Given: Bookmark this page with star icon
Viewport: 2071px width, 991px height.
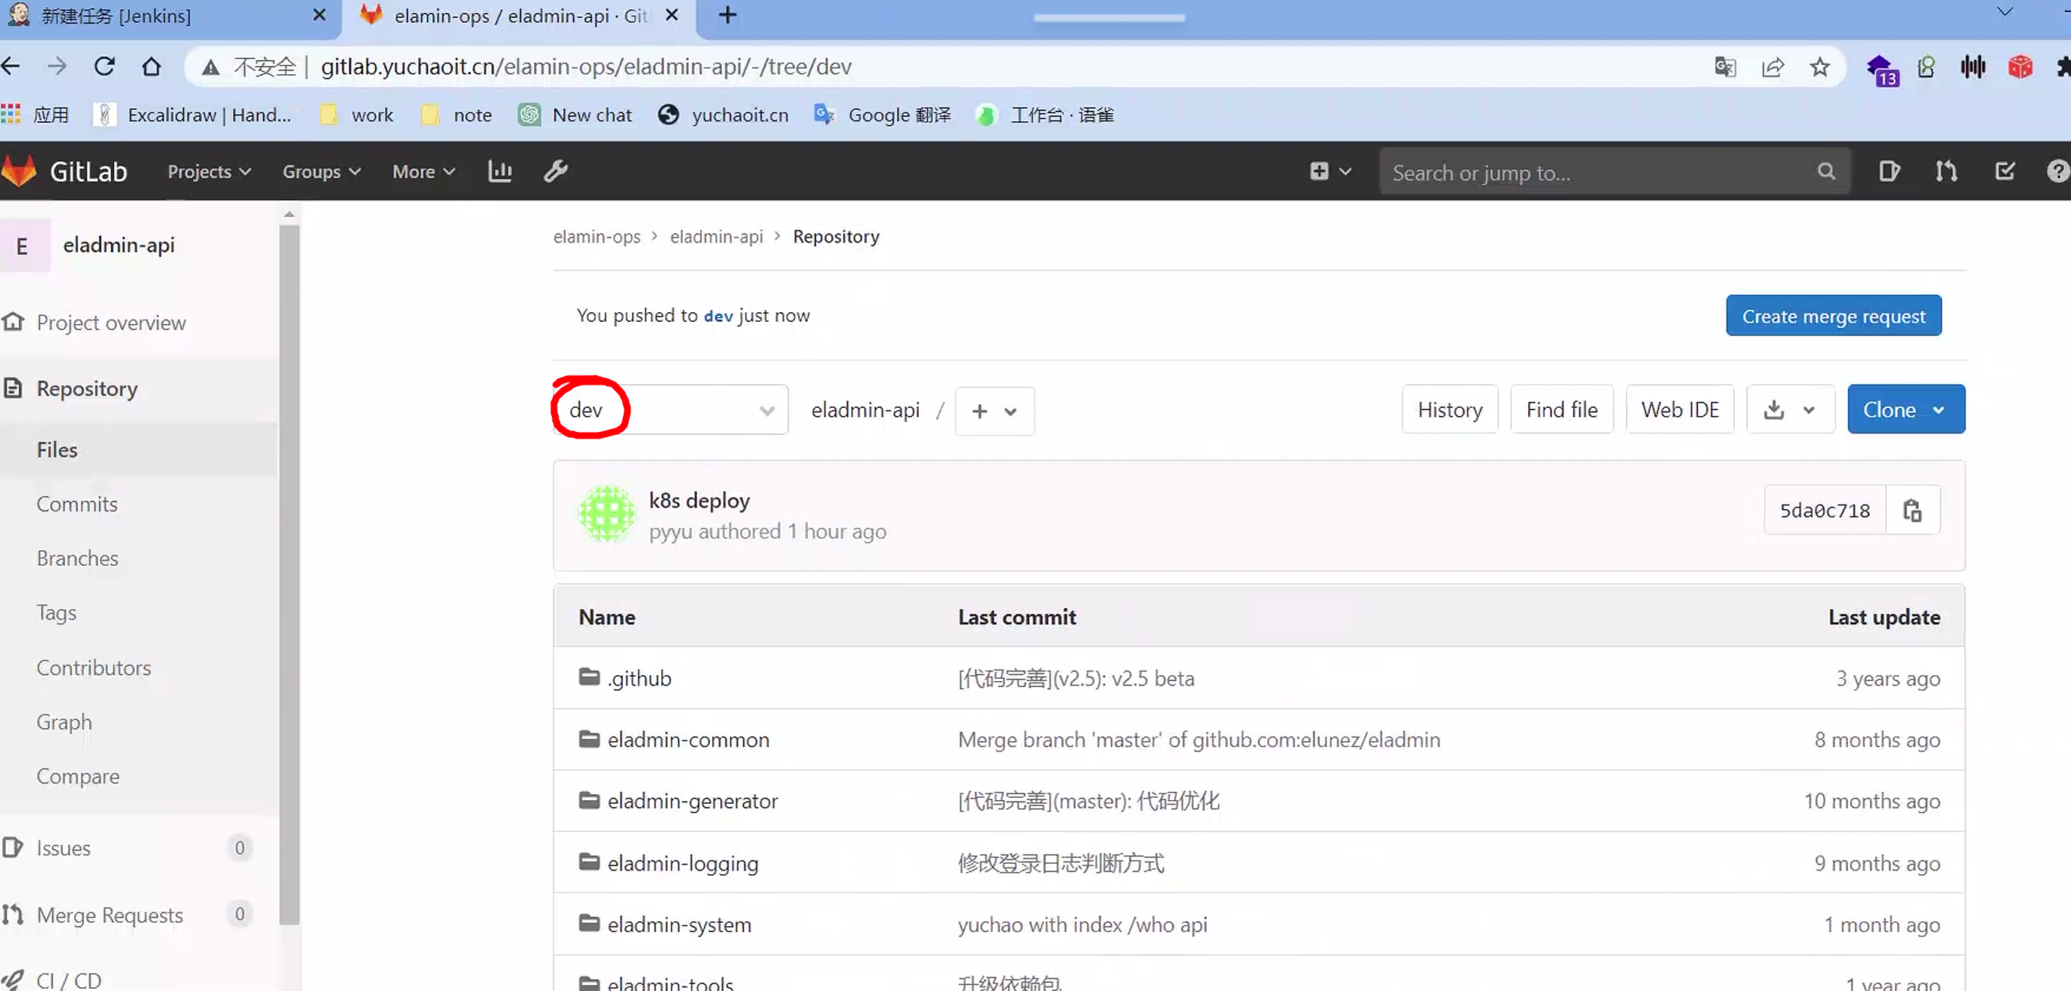Looking at the screenshot, I should [x=1819, y=67].
